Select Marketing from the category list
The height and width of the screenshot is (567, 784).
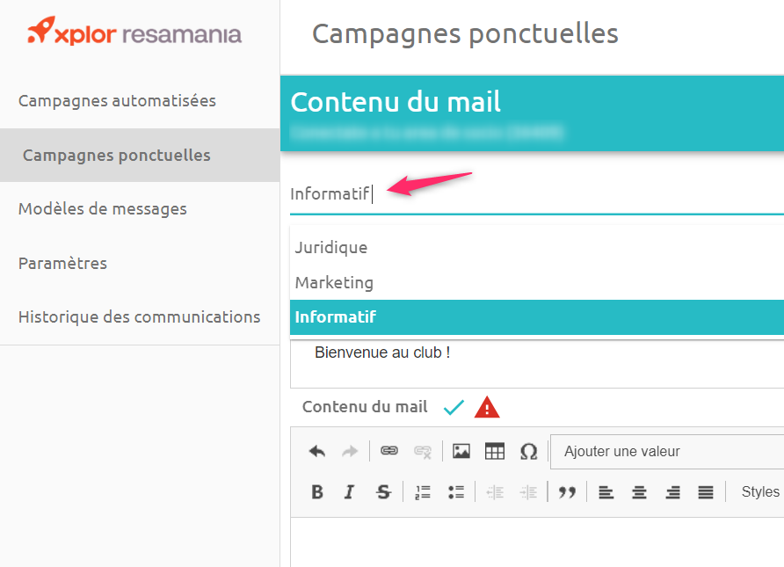coord(537,282)
